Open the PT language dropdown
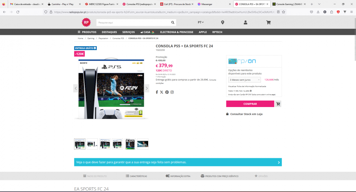 tap(201, 22)
